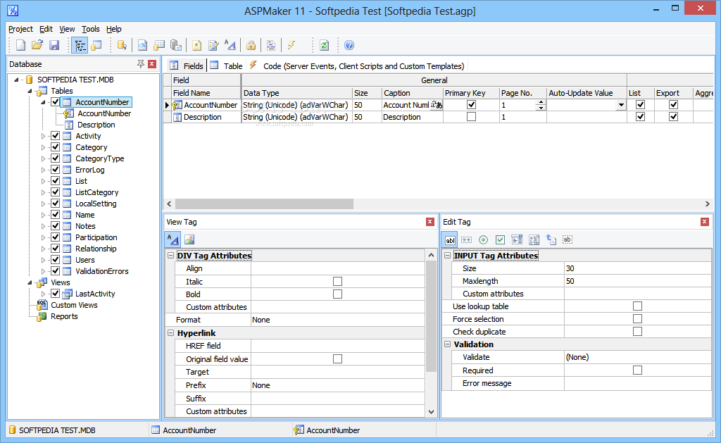Screen dimensions: 721x443
Task: Open the Edit menu
Action: (46, 29)
